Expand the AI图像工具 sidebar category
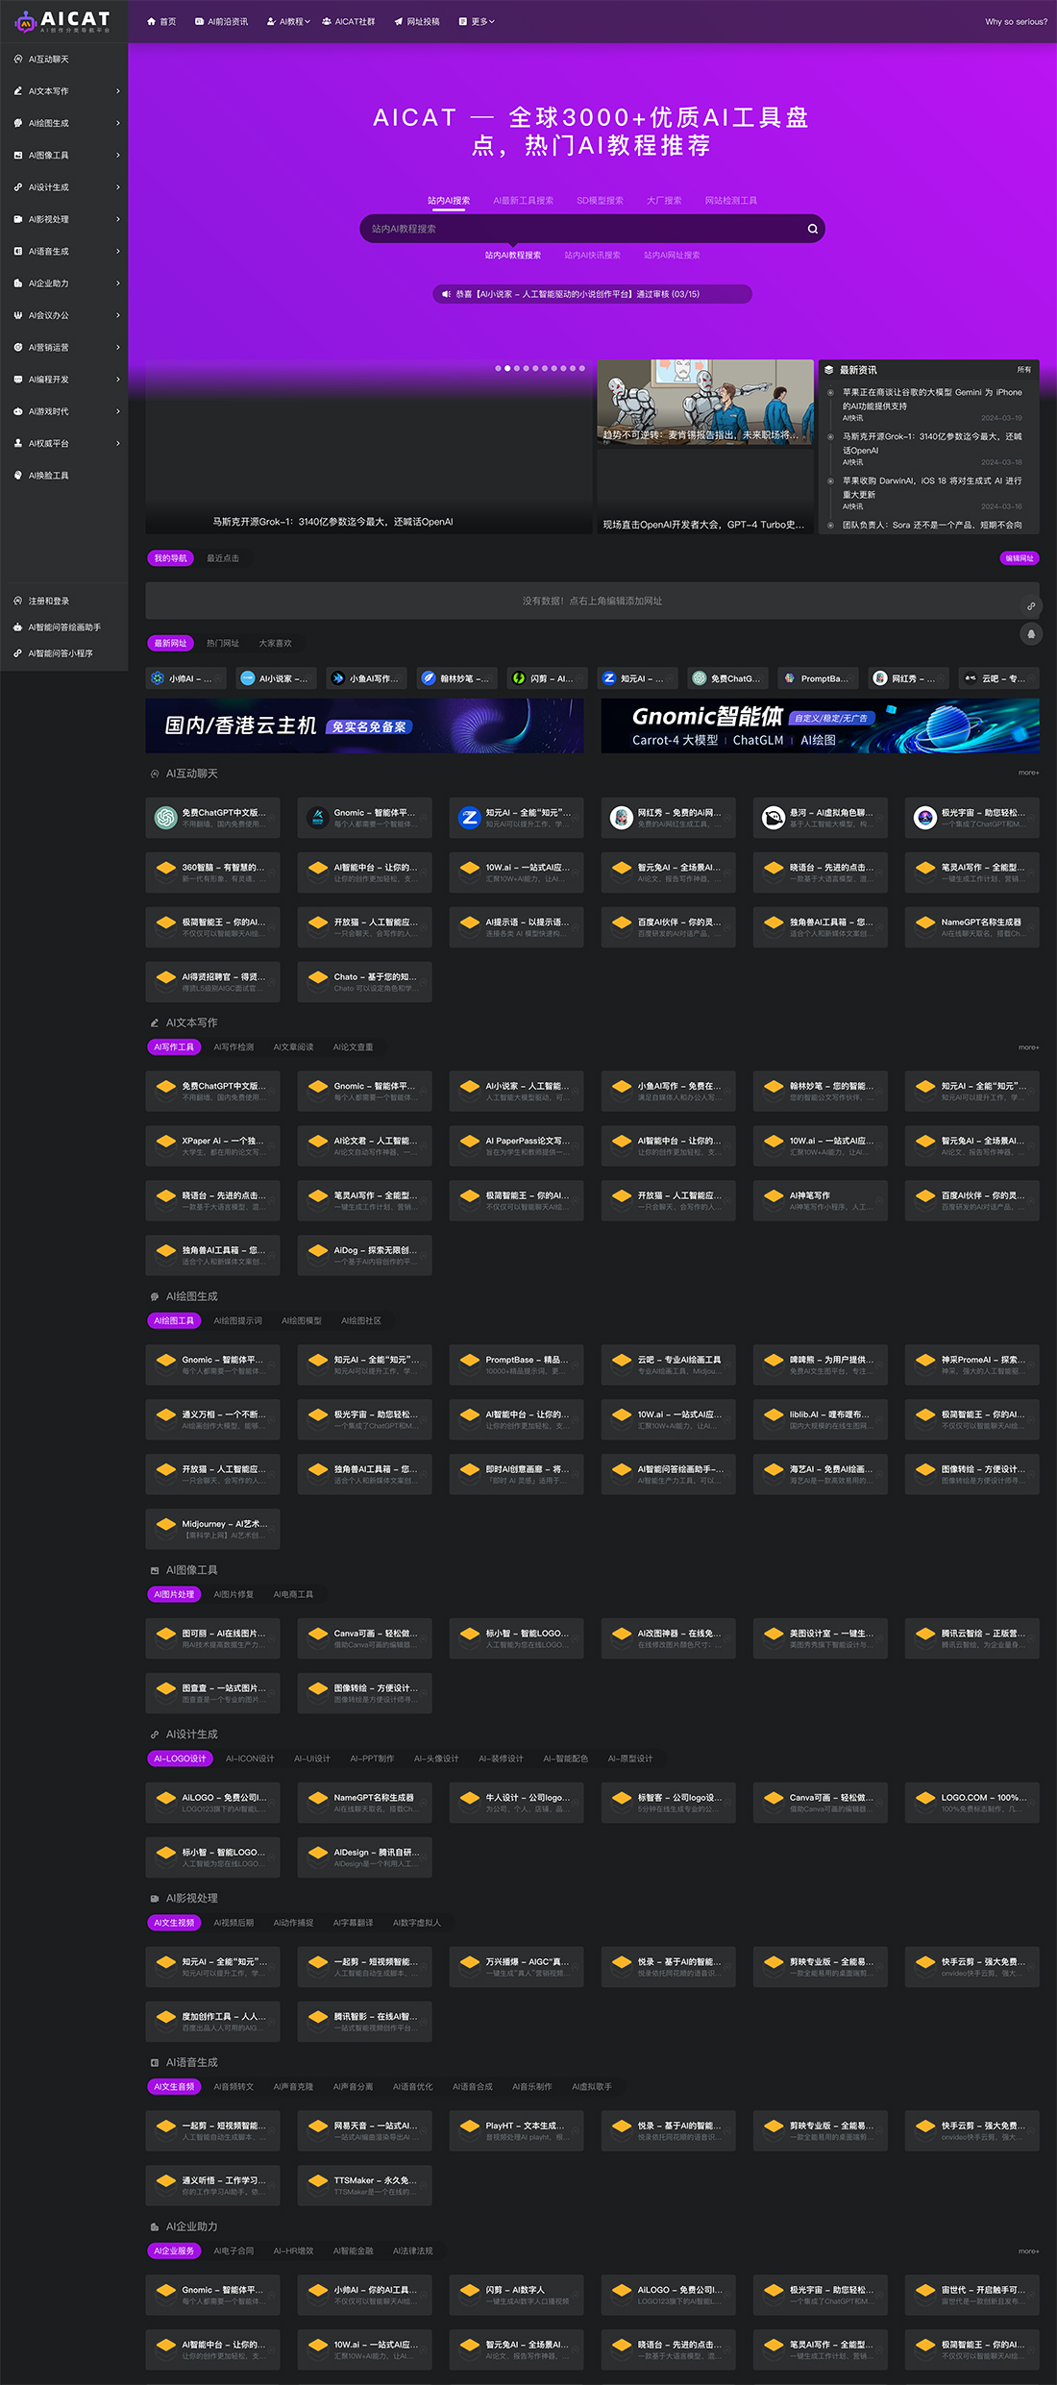Image resolution: width=1057 pixels, height=2385 pixels. (x=118, y=156)
